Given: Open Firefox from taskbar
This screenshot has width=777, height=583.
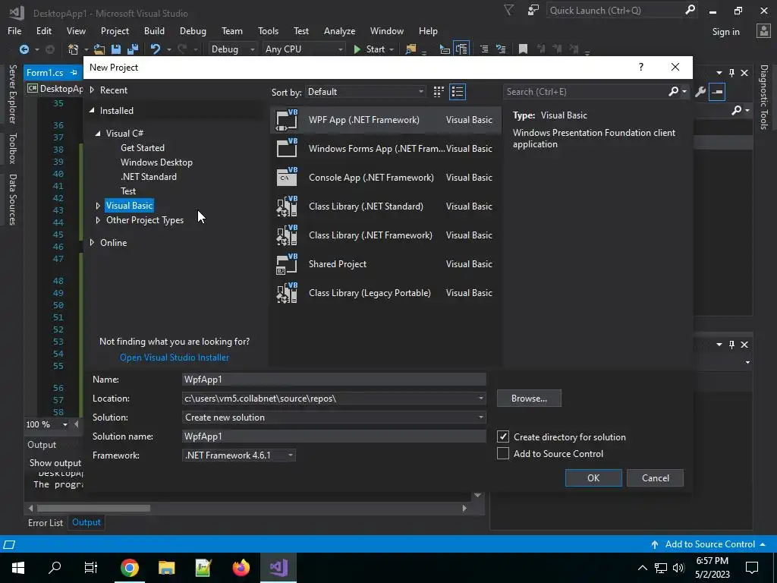Looking at the screenshot, I should click(241, 568).
